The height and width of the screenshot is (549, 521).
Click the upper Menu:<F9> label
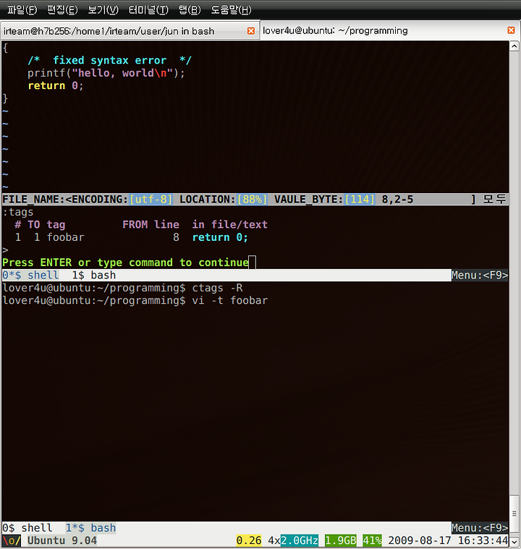click(x=480, y=275)
